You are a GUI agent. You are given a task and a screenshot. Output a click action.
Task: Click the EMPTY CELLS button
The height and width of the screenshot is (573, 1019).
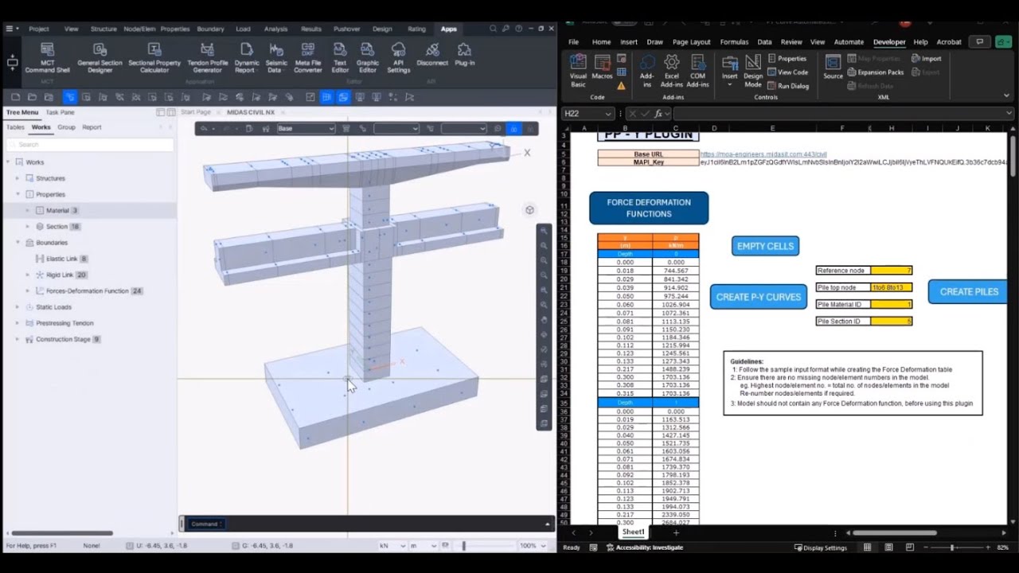[765, 246]
